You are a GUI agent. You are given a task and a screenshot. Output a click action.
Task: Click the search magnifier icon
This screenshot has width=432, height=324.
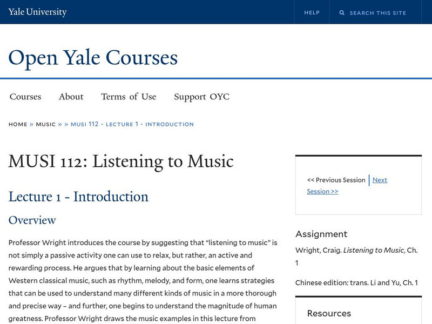342,12
